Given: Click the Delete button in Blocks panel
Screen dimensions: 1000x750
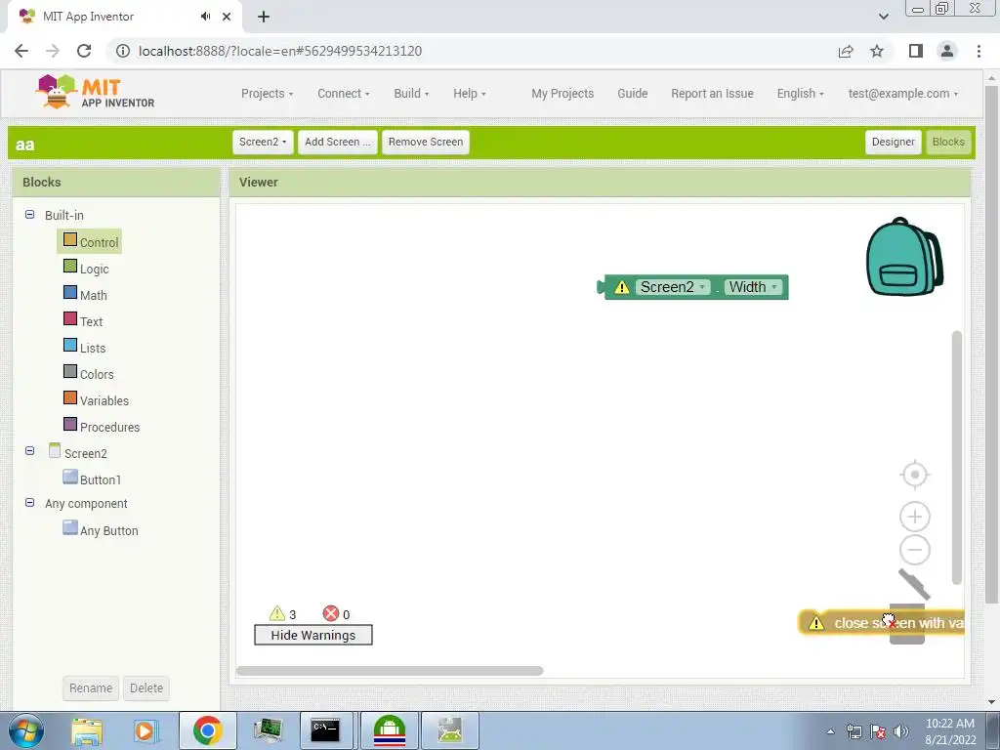Looking at the screenshot, I should (x=146, y=688).
